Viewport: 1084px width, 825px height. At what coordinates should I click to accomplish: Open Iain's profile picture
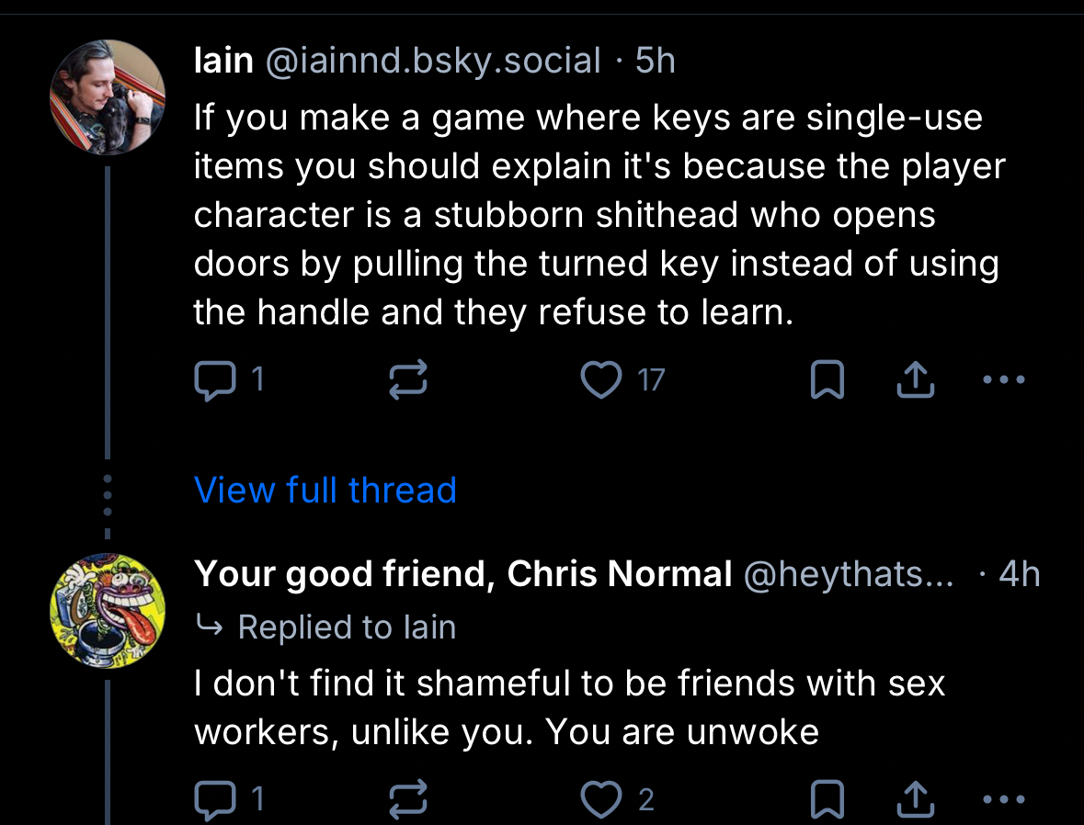pyautogui.click(x=108, y=97)
